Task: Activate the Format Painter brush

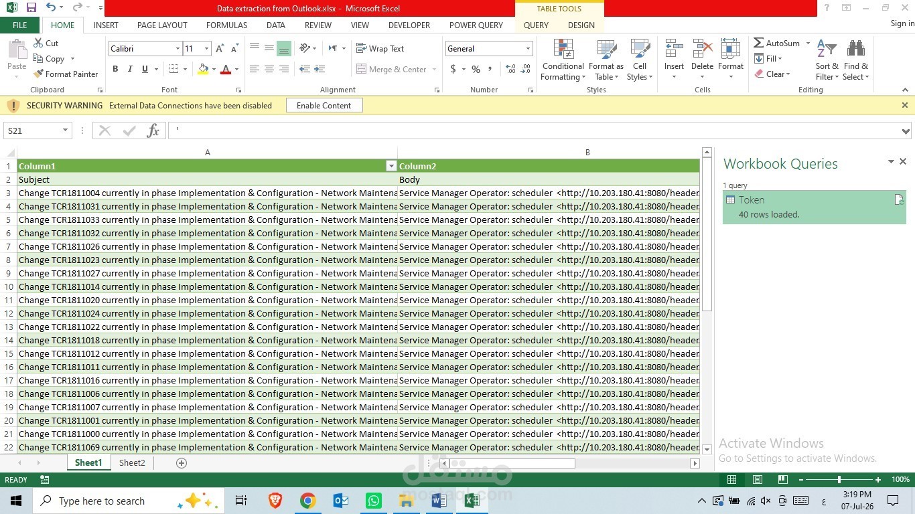Action: tap(66, 74)
